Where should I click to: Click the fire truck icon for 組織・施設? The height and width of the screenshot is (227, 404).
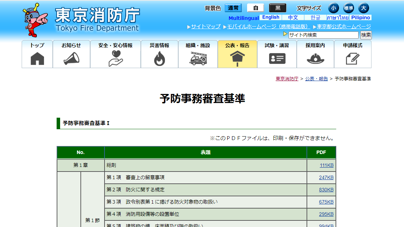(198, 58)
